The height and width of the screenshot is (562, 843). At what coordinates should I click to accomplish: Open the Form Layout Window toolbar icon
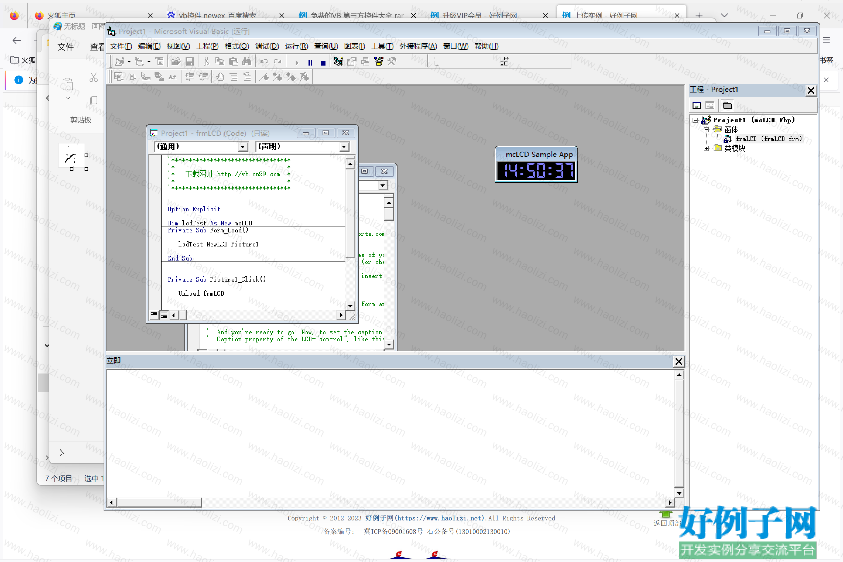365,62
